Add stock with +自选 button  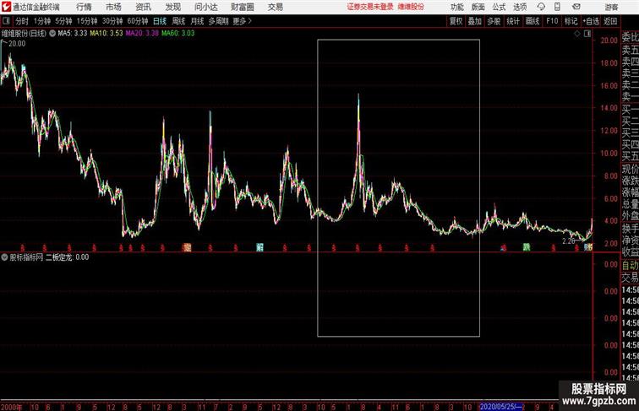coord(591,21)
